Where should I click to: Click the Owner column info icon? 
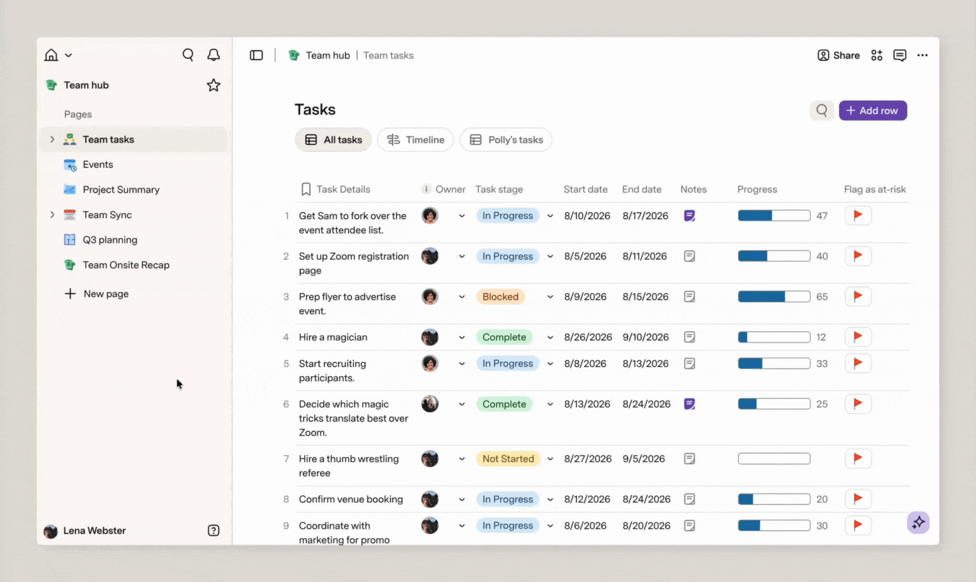pos(426,189)
